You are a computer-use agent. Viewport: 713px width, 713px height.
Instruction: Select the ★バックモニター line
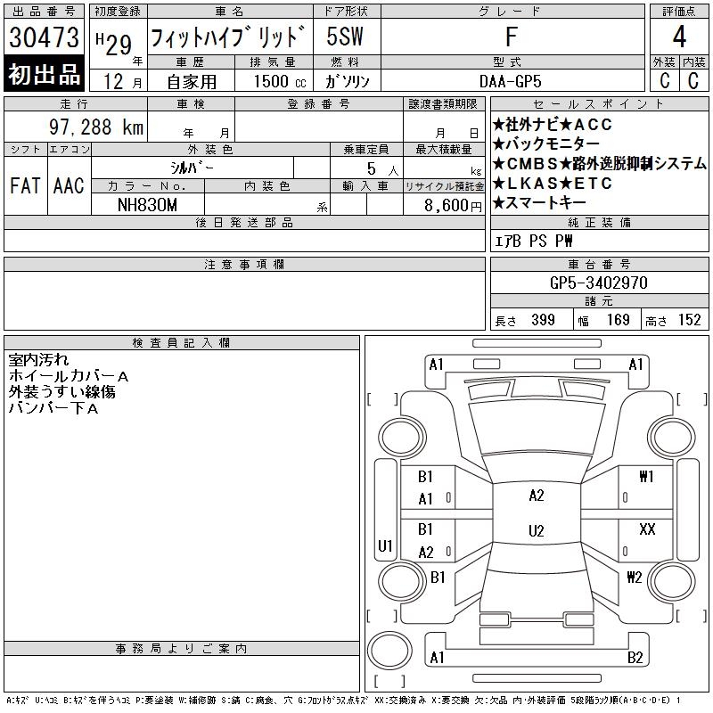point(545,143)
